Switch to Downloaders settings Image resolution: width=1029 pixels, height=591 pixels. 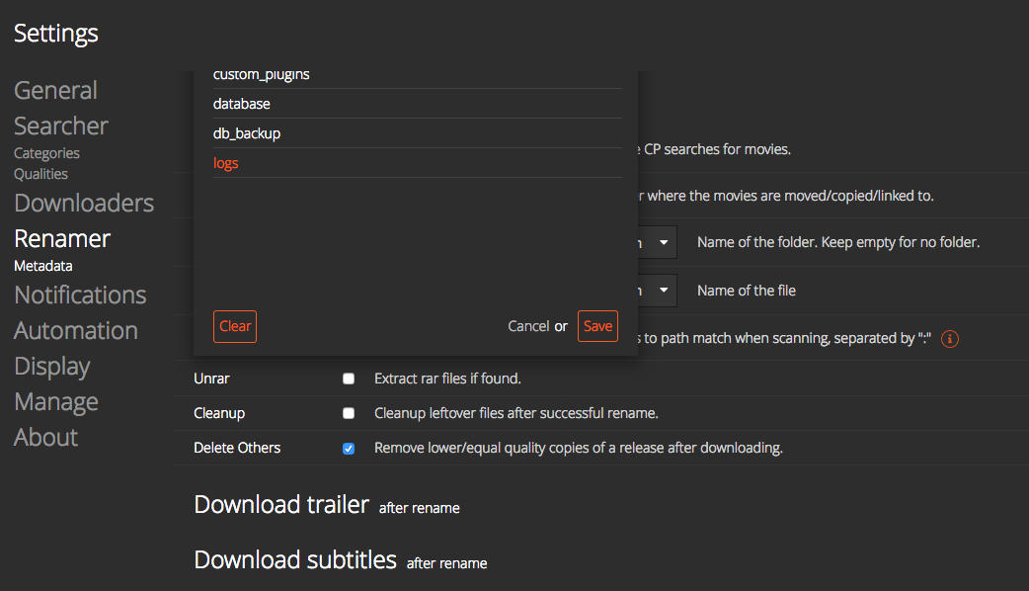84,203
